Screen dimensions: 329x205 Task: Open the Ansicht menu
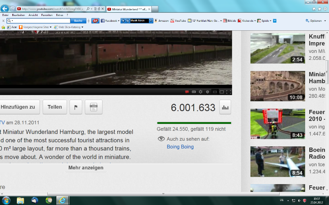(33, 15)
